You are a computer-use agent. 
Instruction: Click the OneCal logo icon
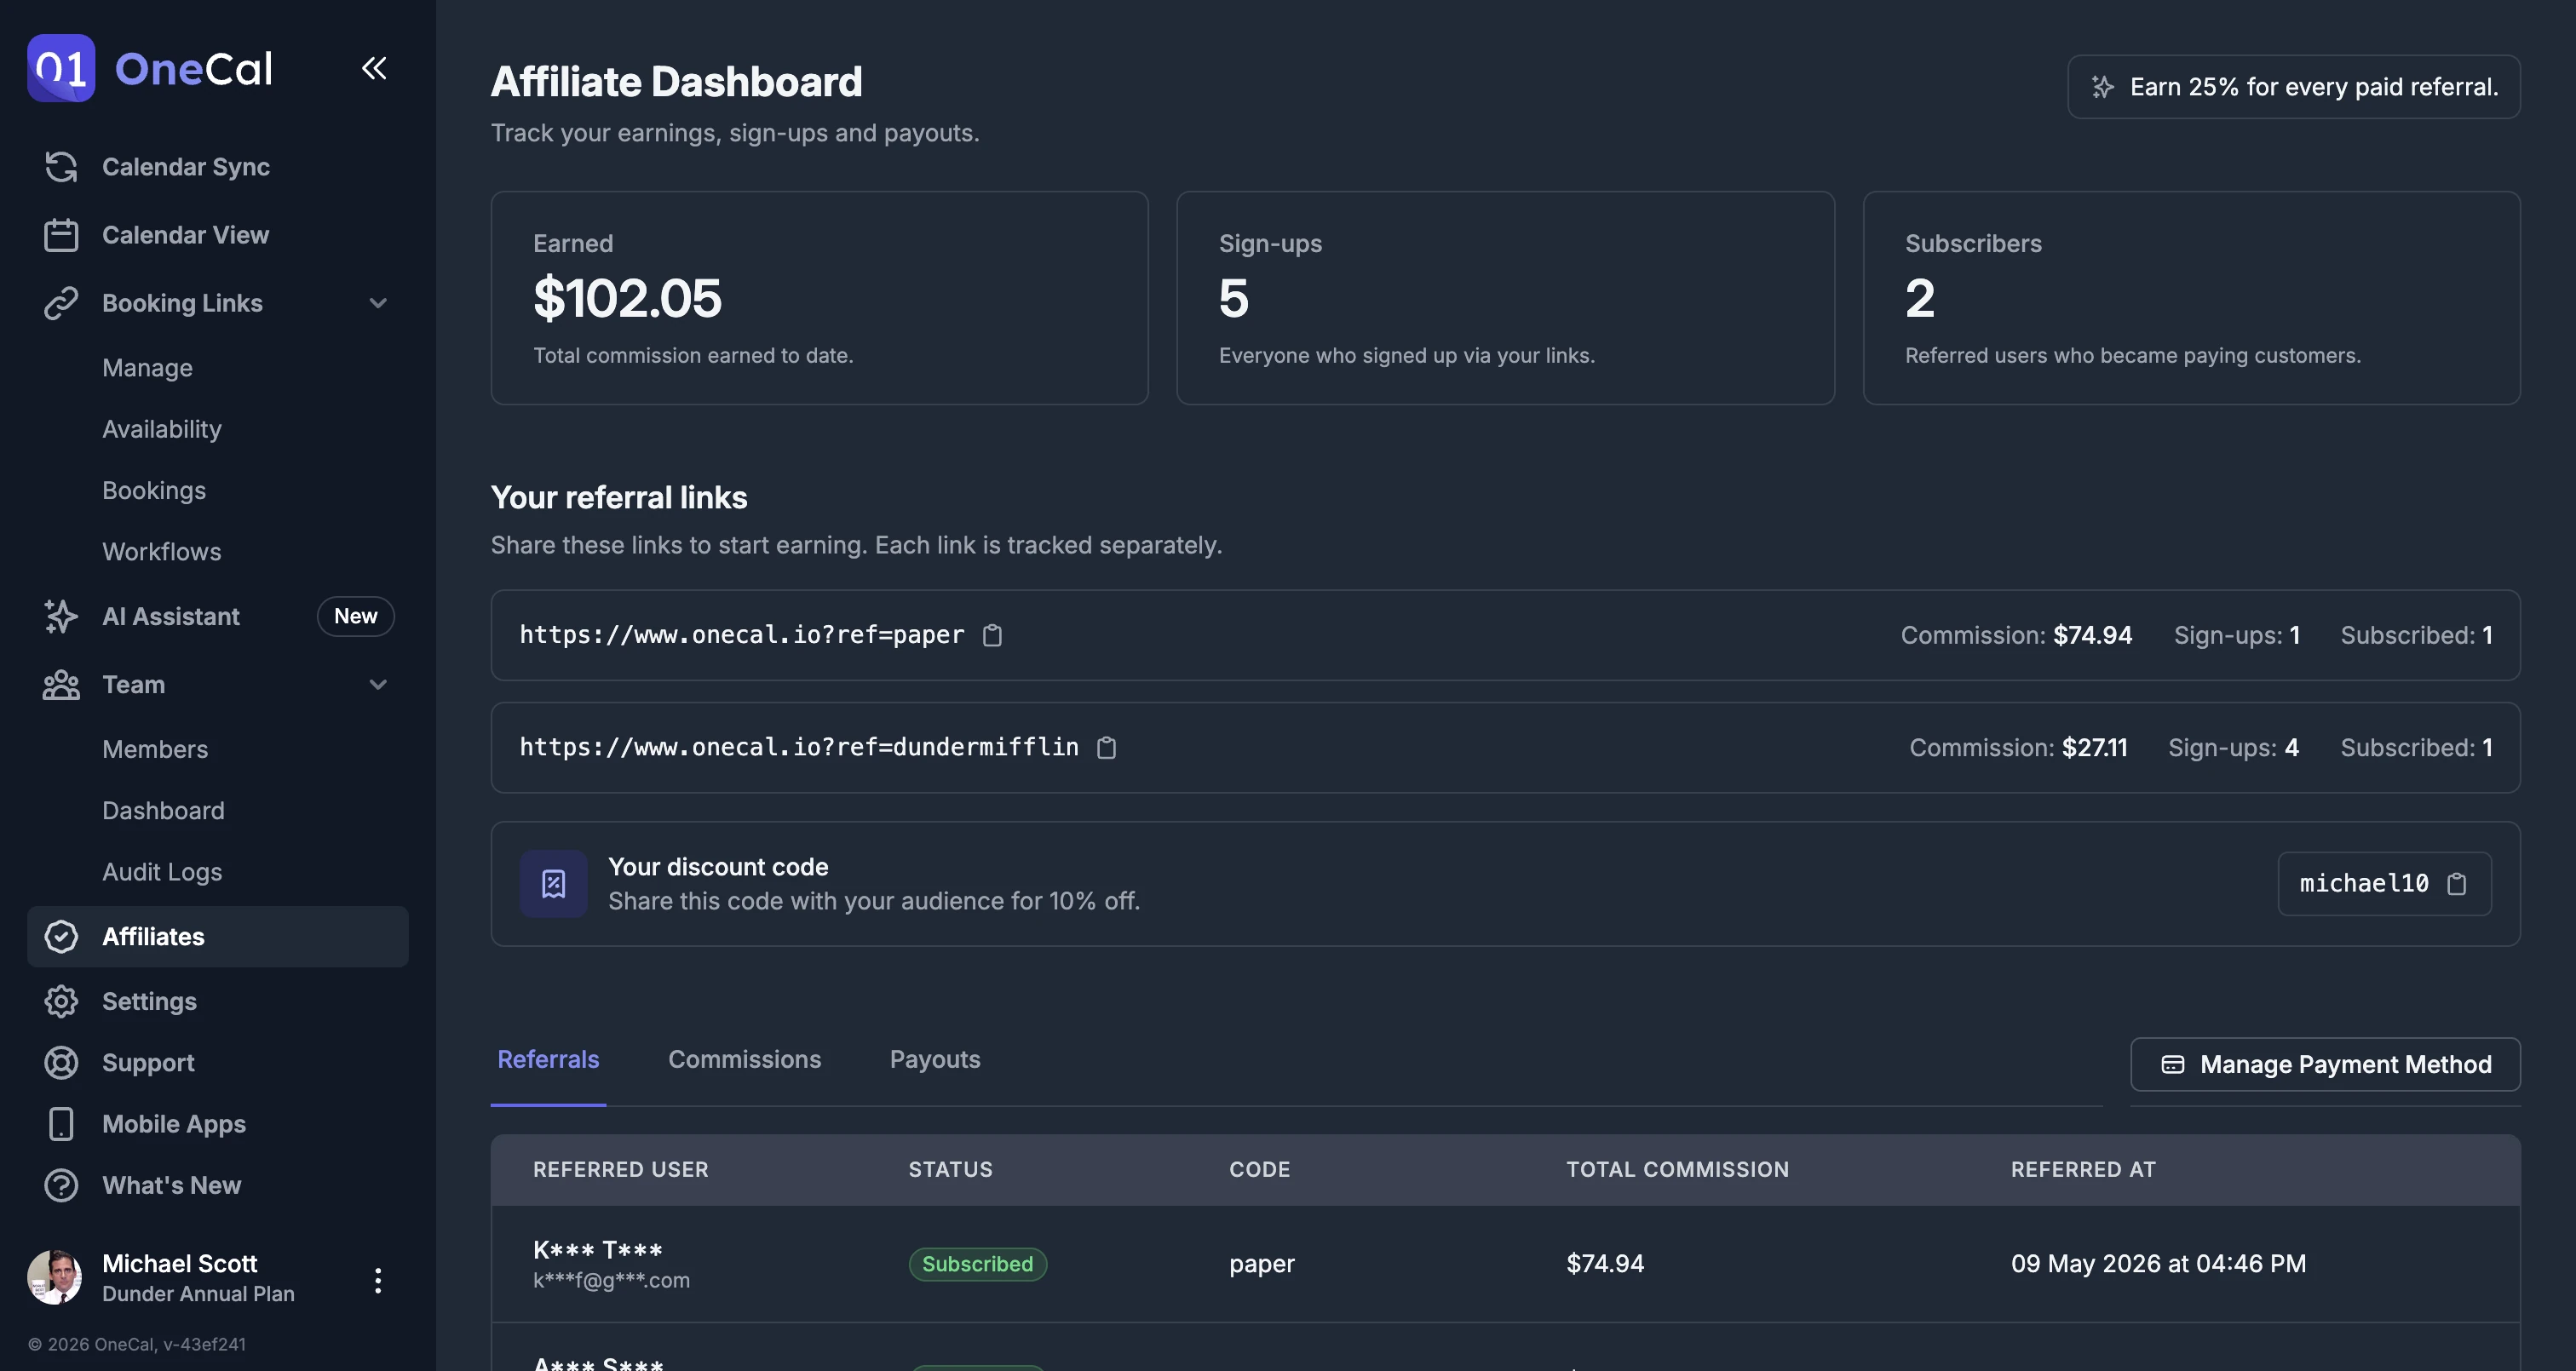pyautogui.click(x=61, y=68)
